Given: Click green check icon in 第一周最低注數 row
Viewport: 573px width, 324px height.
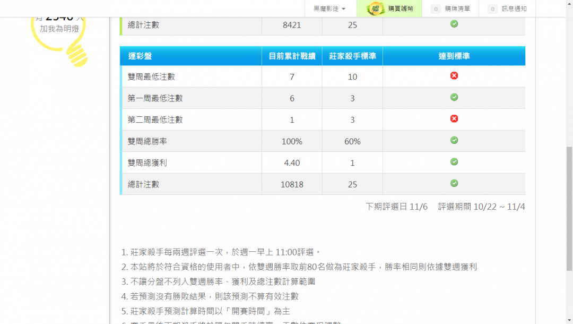Looking at the screenshot, I should (x=454, y=97).
